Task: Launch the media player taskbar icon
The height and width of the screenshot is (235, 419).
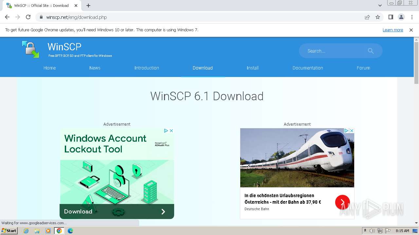Action: pyautogui.click(x=48, y=231)
